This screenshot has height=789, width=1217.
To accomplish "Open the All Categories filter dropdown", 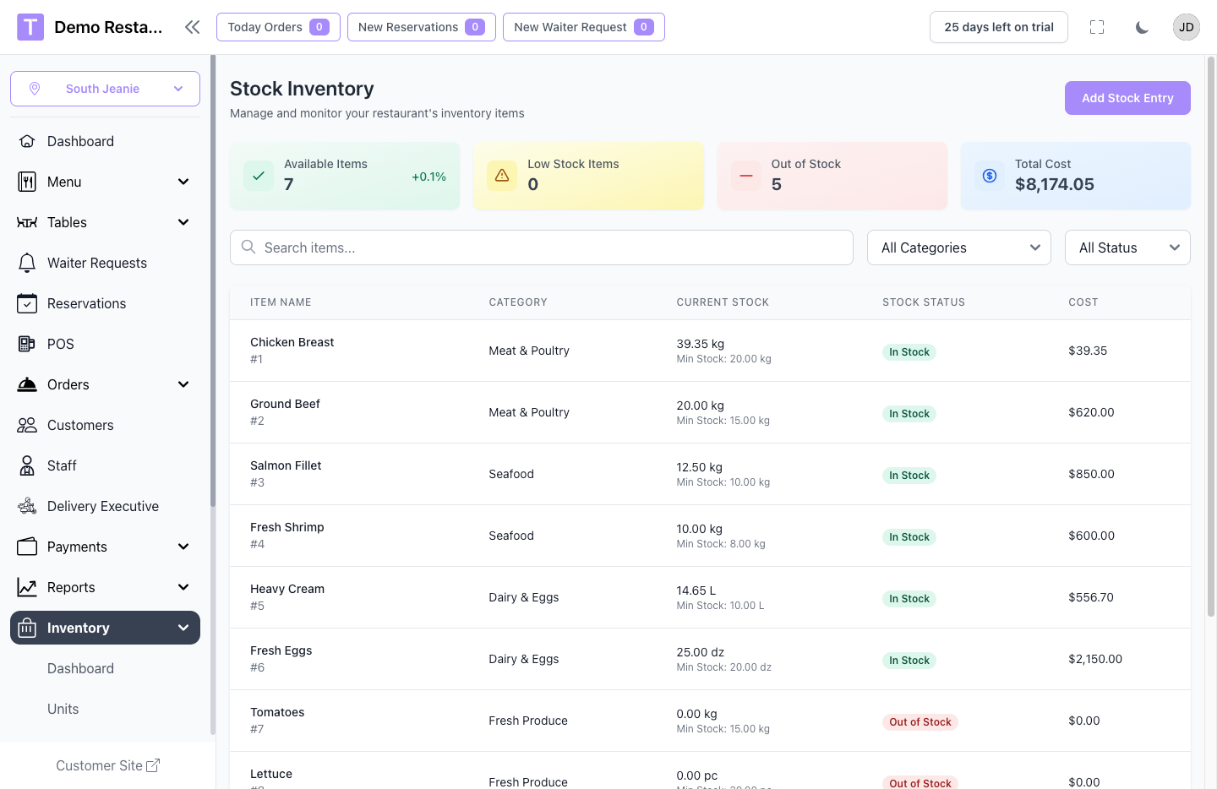I will coord(959,248).
